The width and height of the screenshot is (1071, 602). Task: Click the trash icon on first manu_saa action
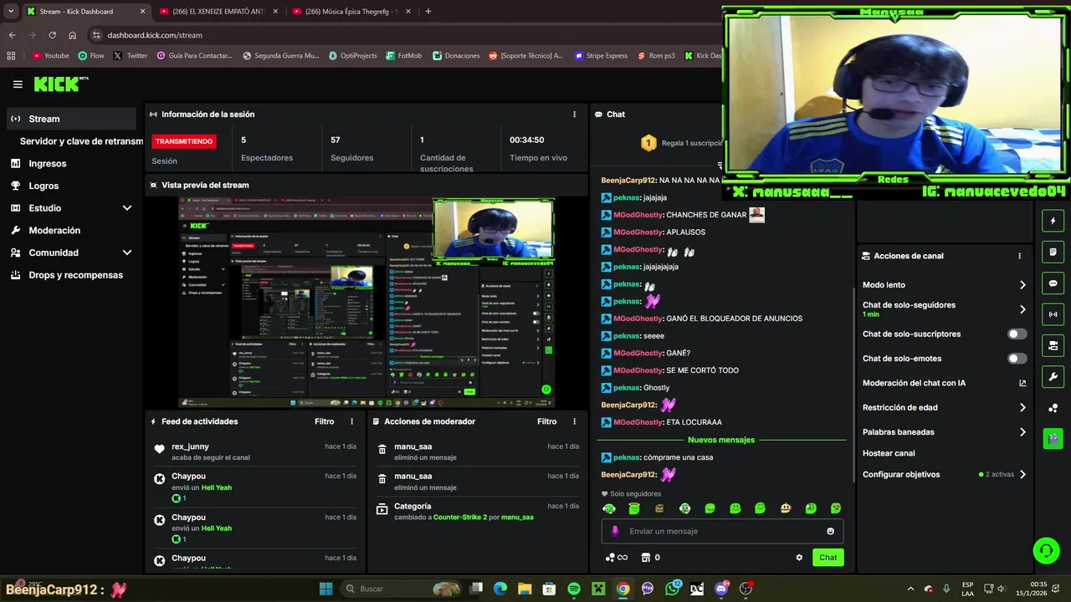click(x=382, y=450)
